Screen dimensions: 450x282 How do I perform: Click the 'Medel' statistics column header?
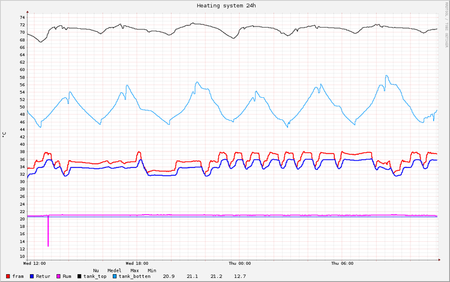point(115,270)
